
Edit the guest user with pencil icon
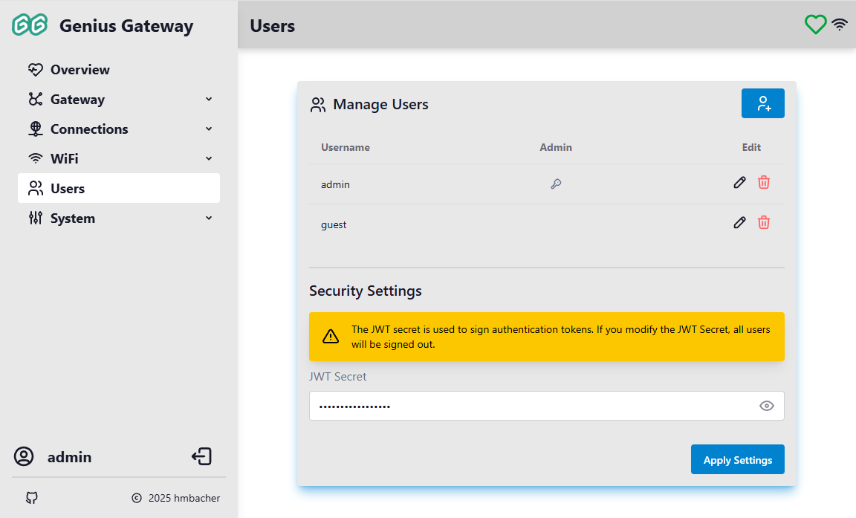click(x=739, y=222)
